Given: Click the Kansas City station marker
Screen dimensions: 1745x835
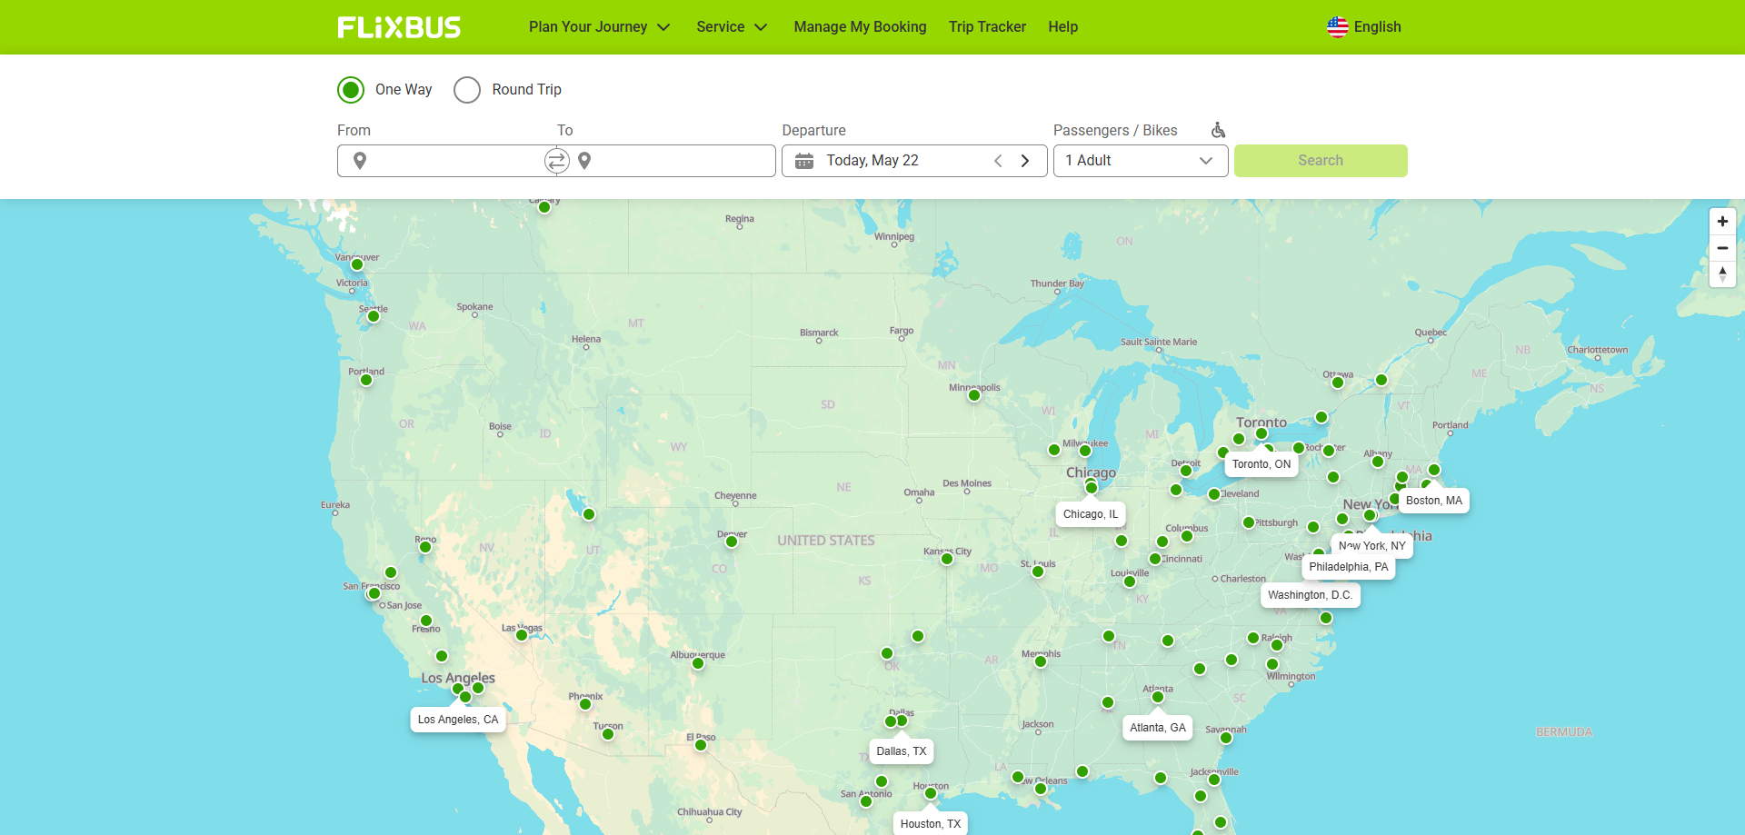Looking at the screenshot, I should coord(947,559).
